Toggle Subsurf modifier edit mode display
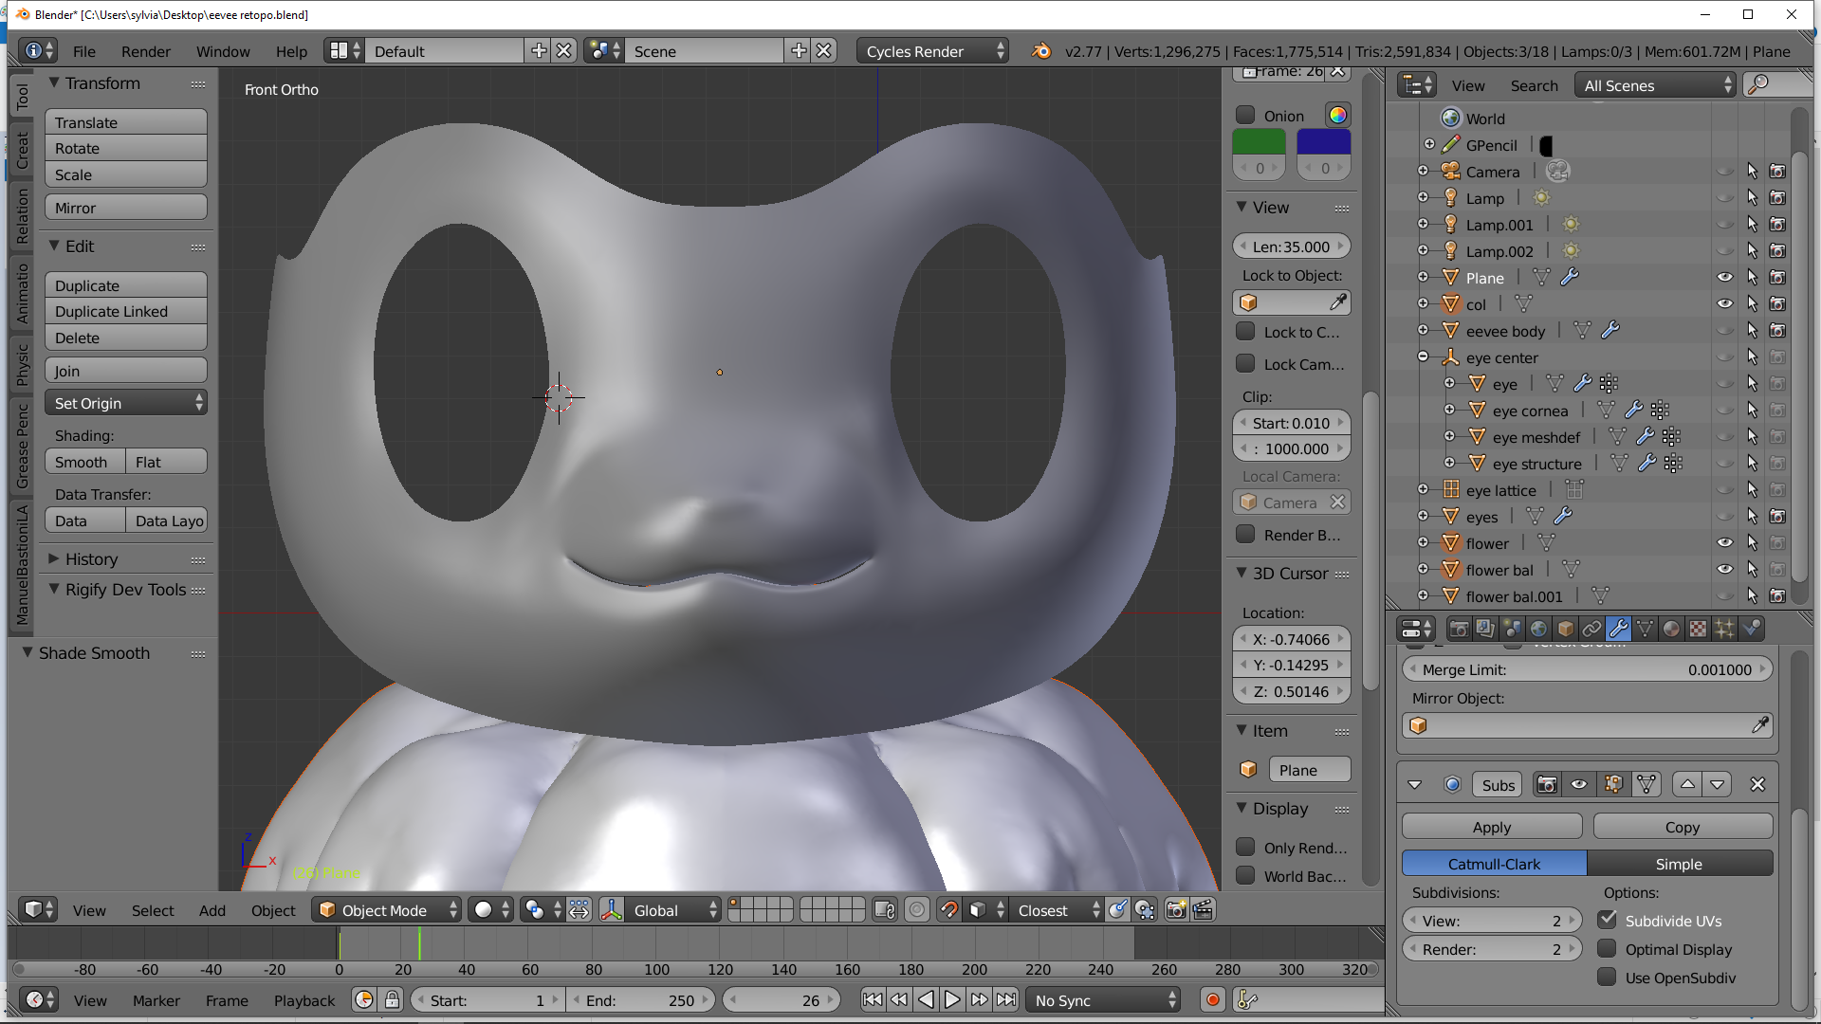Screen dimensions: 1821x1024 click(x=1612, y=784)
